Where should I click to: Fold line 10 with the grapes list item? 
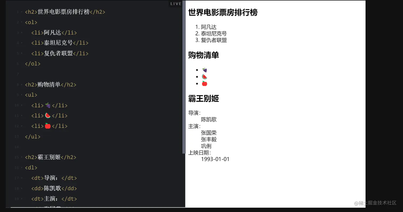point(22,105)
